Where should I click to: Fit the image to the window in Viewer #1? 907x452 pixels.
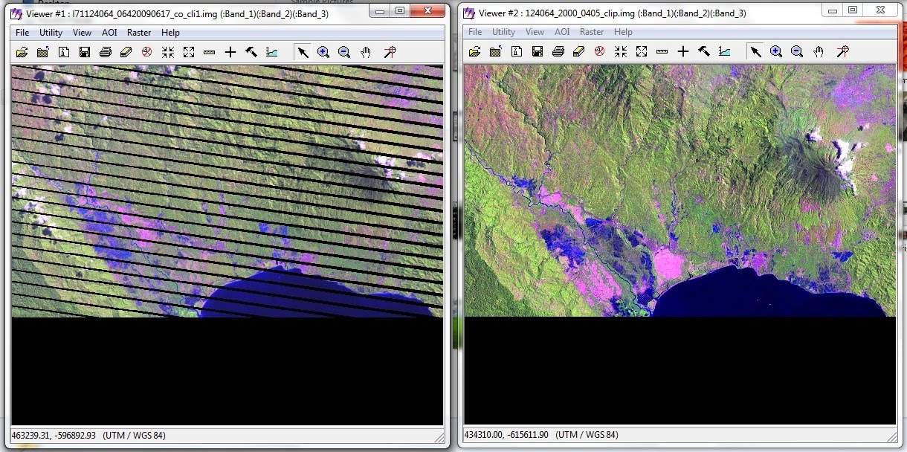(188, 52)
